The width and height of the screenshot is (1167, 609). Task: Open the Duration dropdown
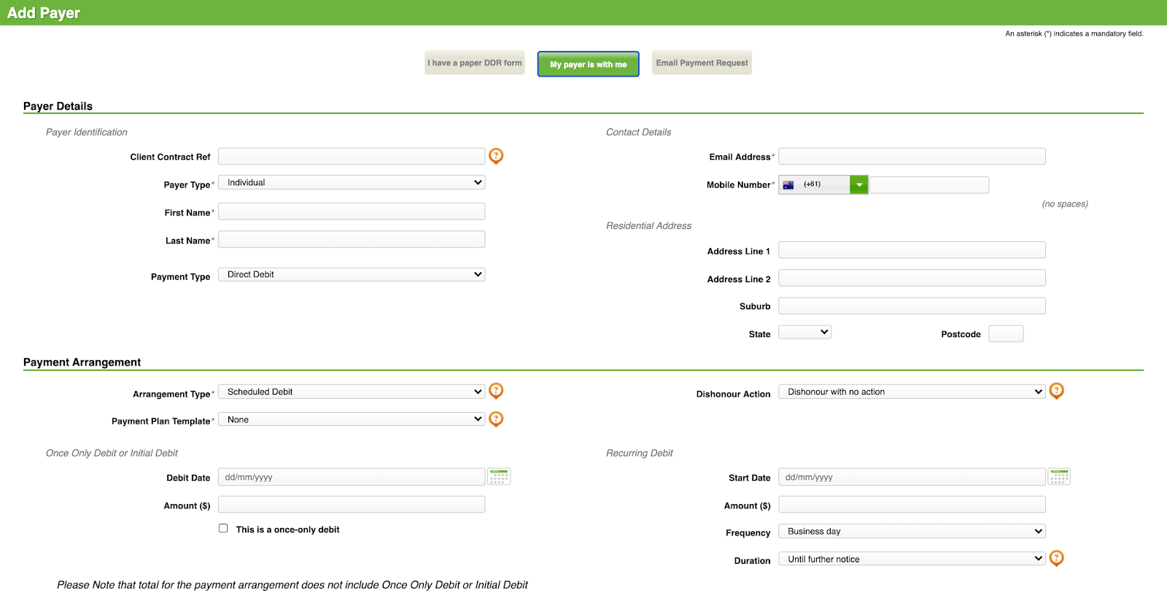(912, 559)
